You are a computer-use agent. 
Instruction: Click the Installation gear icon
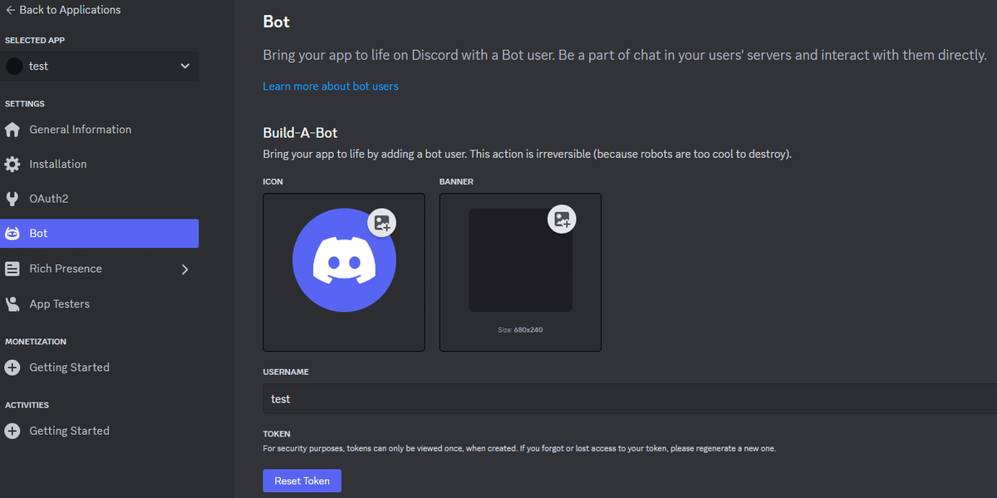(x=12, y=165)
